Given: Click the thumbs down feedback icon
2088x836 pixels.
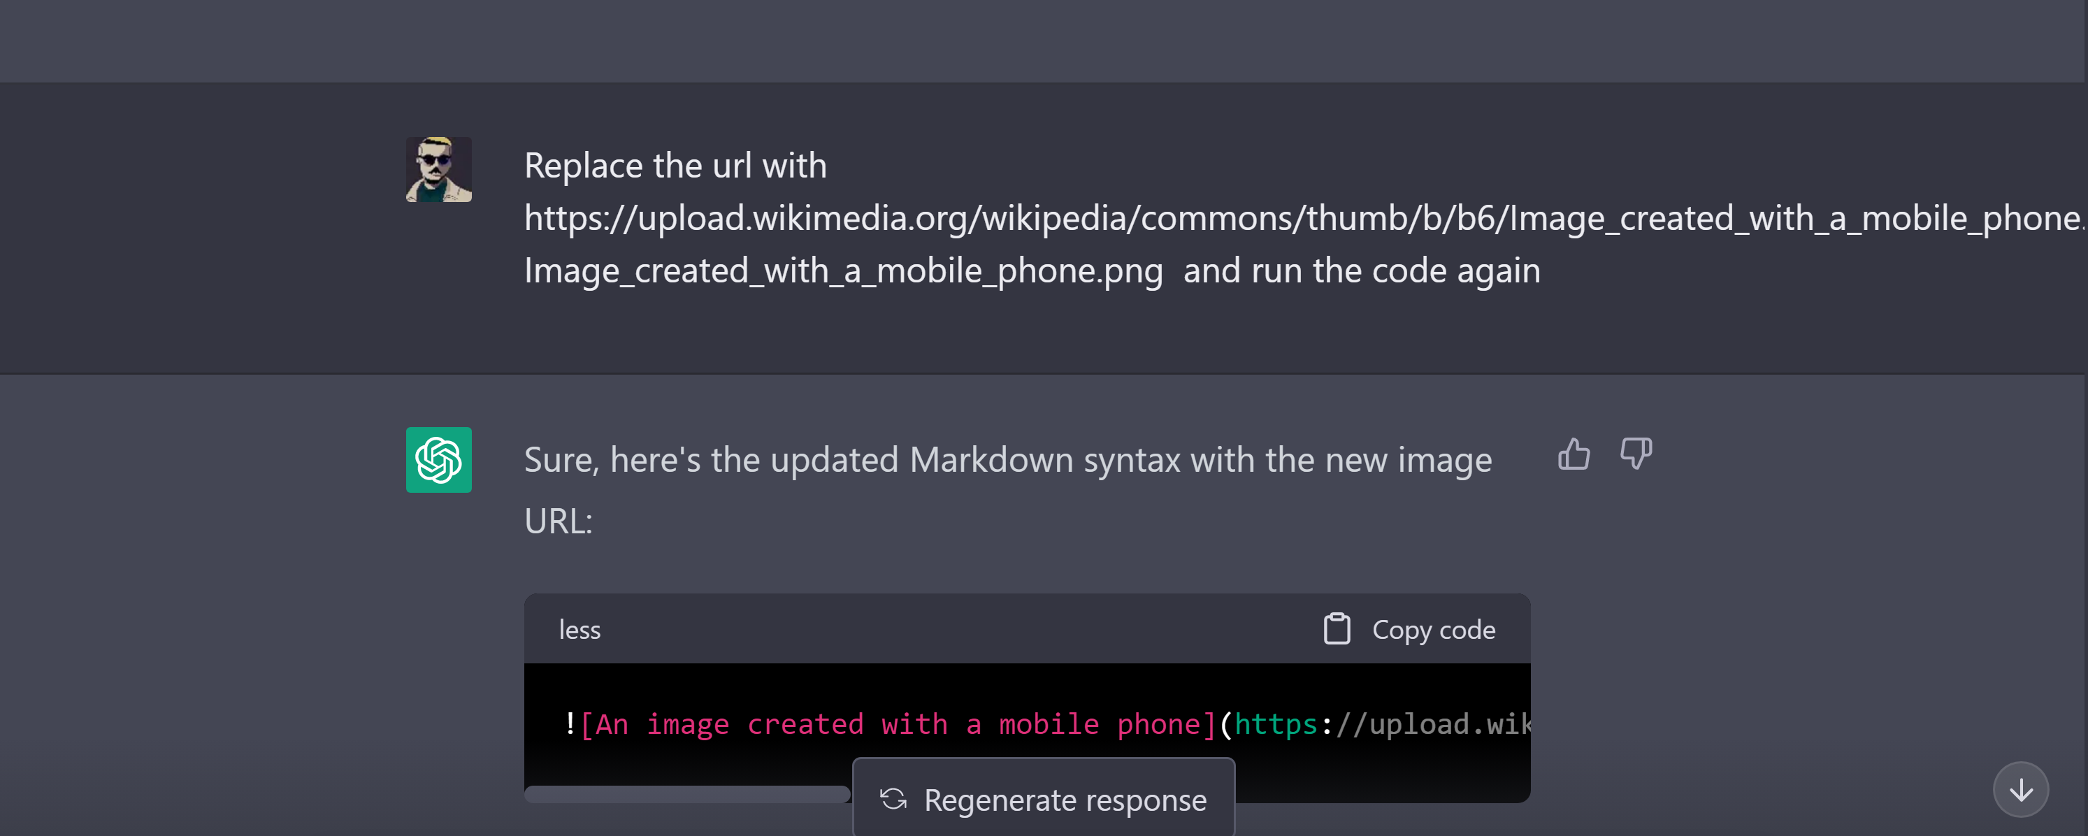Looking at the screenshot, I should coord(1635,453).
